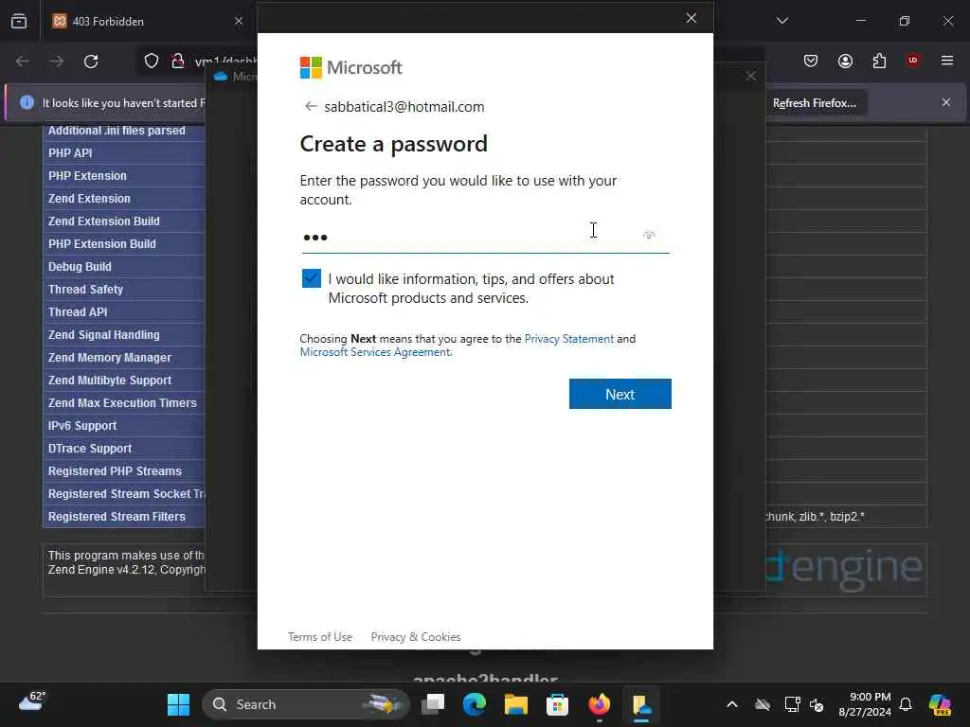Click the Microsoft logo in dialog
The height and width of the screenshot is (727, 970).
[350, 67]
